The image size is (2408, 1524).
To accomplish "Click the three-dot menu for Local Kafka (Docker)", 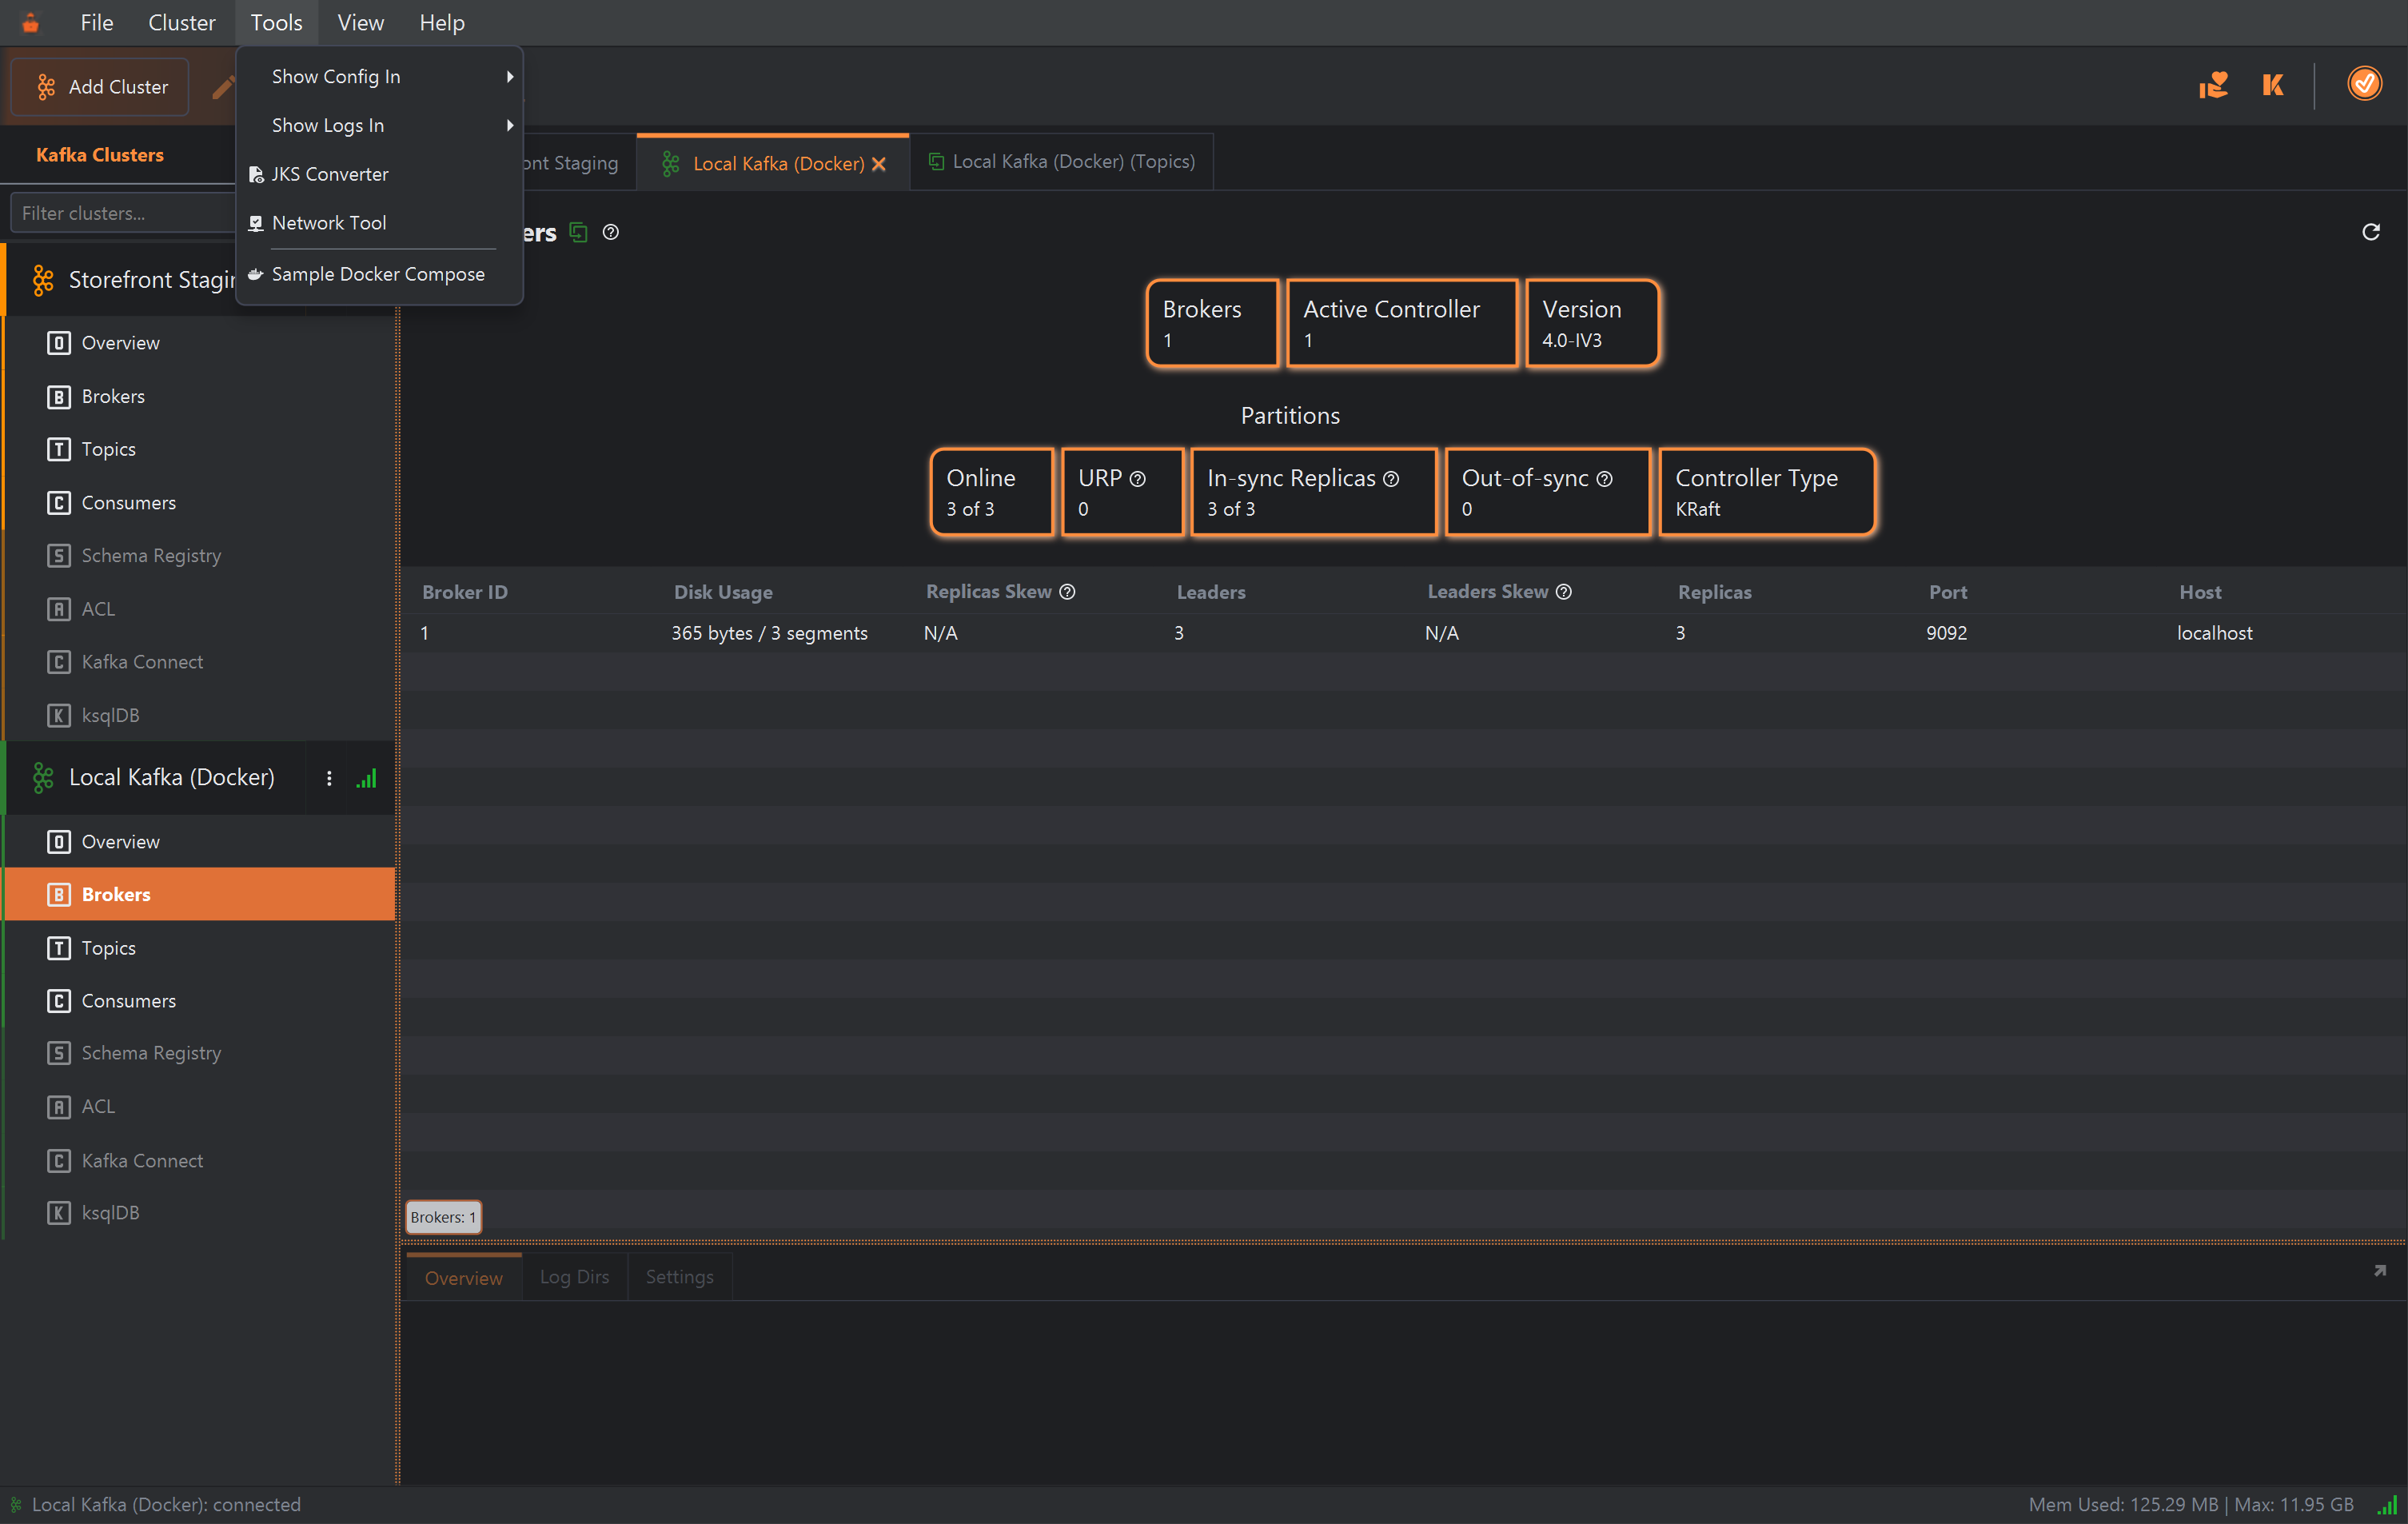I will [329, 778].
